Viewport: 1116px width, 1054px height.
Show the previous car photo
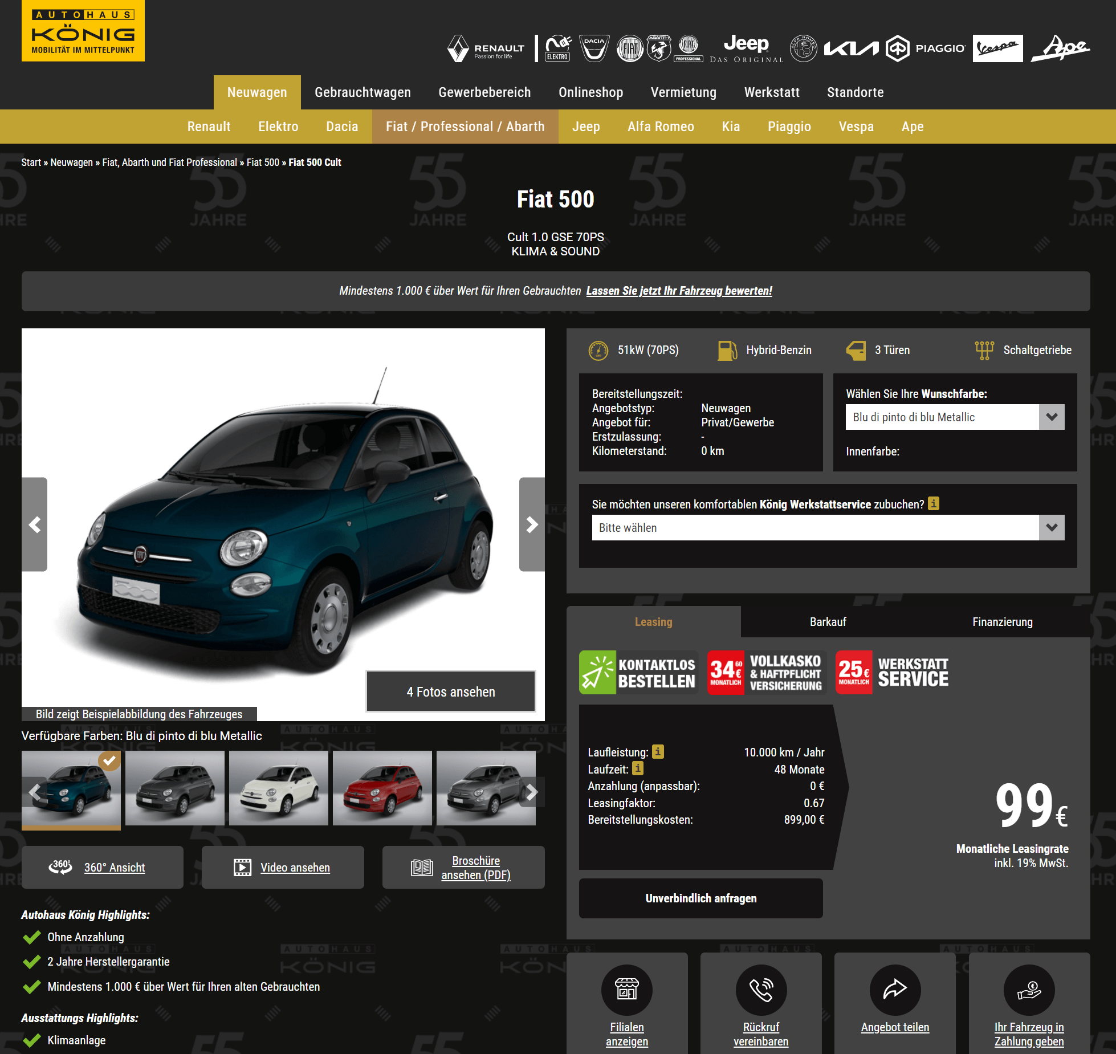coord(35,524)
